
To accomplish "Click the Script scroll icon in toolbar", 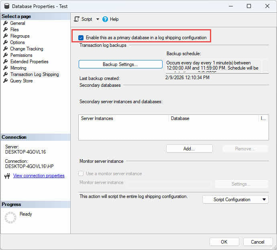I will point(77,19).
